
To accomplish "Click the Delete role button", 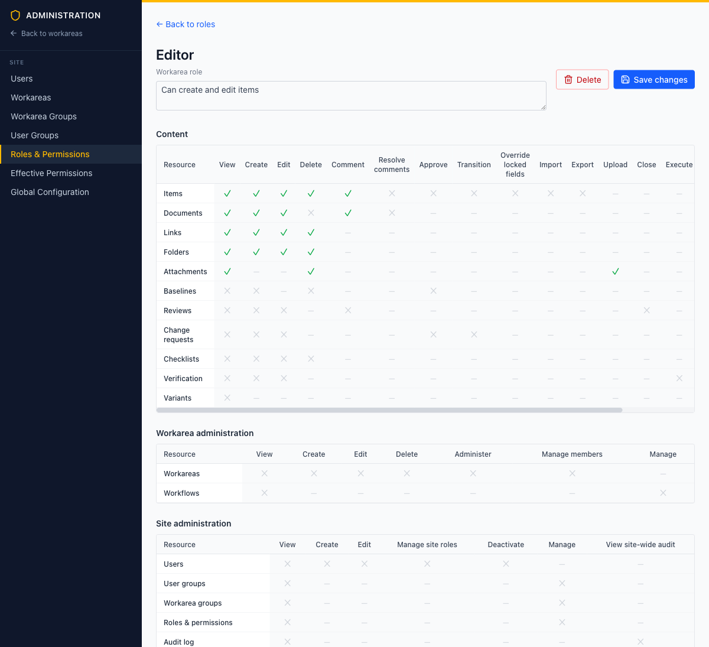I will (583, 80).
